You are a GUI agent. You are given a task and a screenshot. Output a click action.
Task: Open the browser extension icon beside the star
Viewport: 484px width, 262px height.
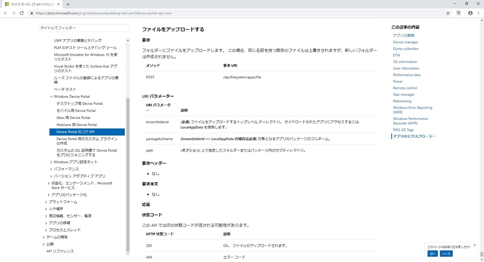coord(458,13)
